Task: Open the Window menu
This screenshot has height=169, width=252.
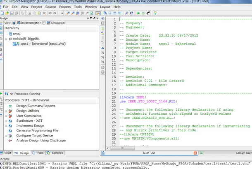Action: 91,7
